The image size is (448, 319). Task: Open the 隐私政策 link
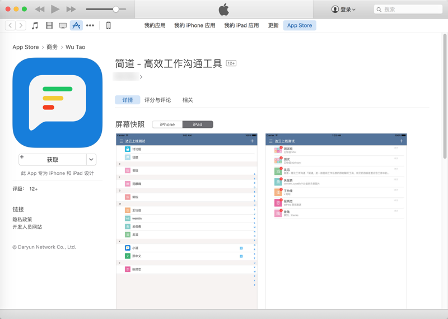pyautogui.click(x=22, y=219)
